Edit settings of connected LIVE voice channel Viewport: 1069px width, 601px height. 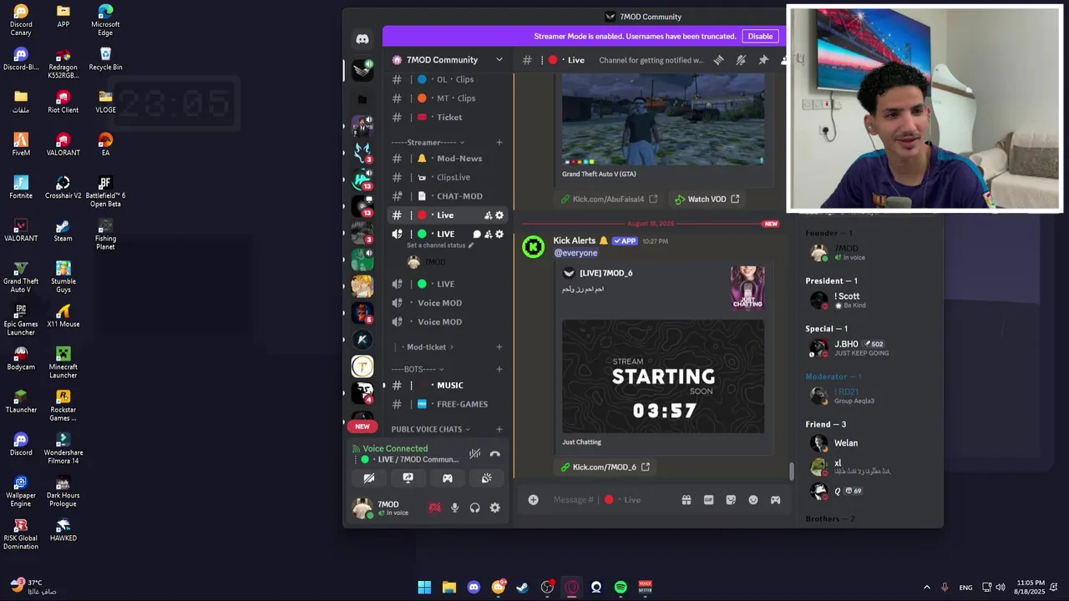[x=499, y=235]
